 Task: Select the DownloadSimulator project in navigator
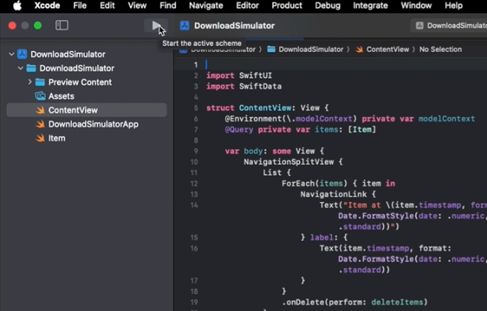pos(68,54)
